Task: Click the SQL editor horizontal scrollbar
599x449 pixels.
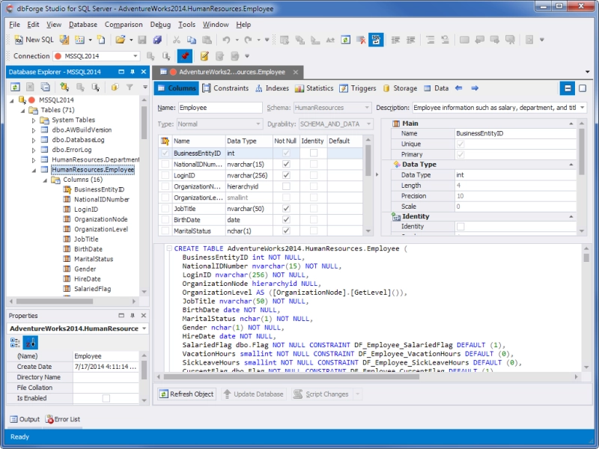Action: pos(291,376)
